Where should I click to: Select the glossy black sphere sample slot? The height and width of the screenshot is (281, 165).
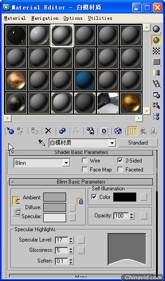[x=16, y=35]
